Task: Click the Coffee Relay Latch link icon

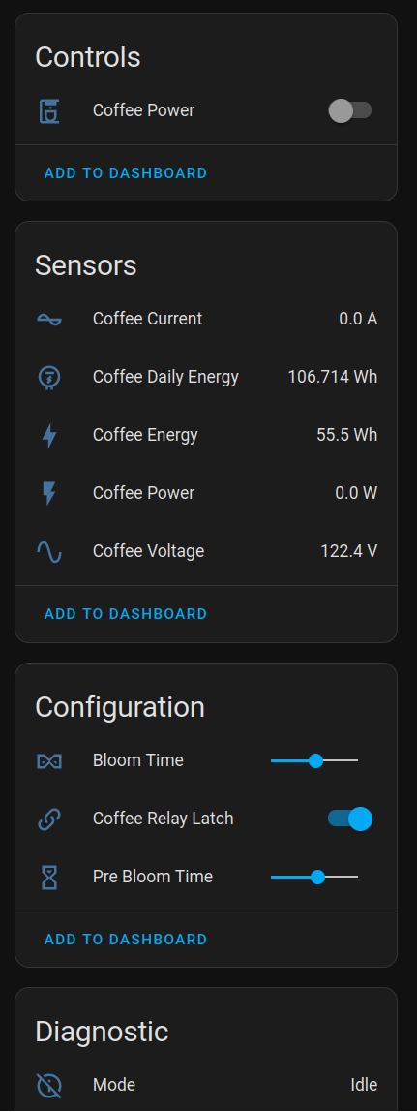Action: [x=48, y=819]
